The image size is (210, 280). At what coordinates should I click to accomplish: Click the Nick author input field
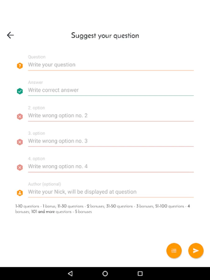click(x=111, y=192)
